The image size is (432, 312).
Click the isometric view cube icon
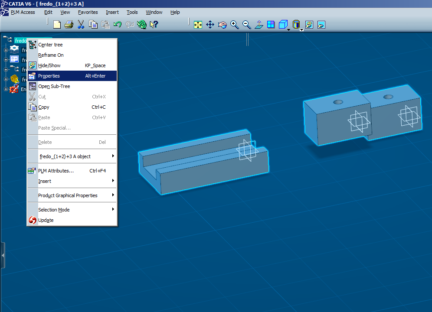[x=283, y=25]
